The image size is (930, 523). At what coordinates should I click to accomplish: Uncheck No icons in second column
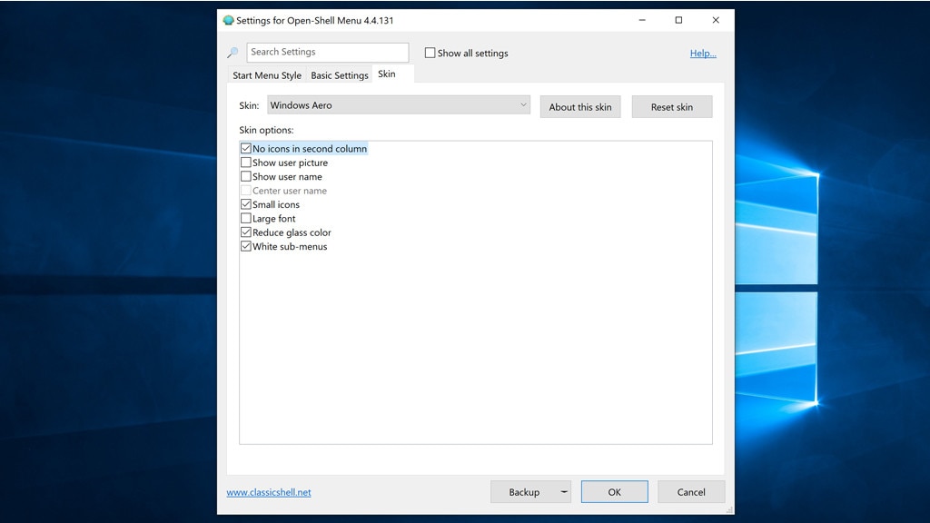tap(245, 148)
